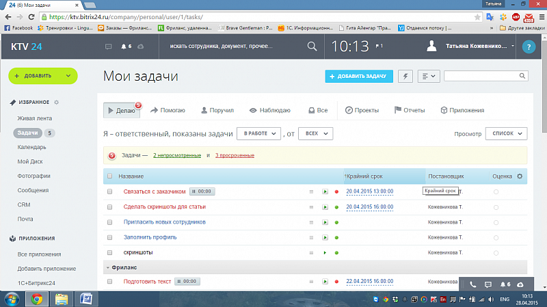This screenshot has width=547, height=307.
Task: Tick checkbox for 'Пригласить новых сотрудников'
Action: pyautogui.click(x=109, y=222)
